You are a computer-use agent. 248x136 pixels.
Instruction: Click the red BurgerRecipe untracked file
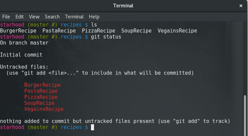[42, 85]
